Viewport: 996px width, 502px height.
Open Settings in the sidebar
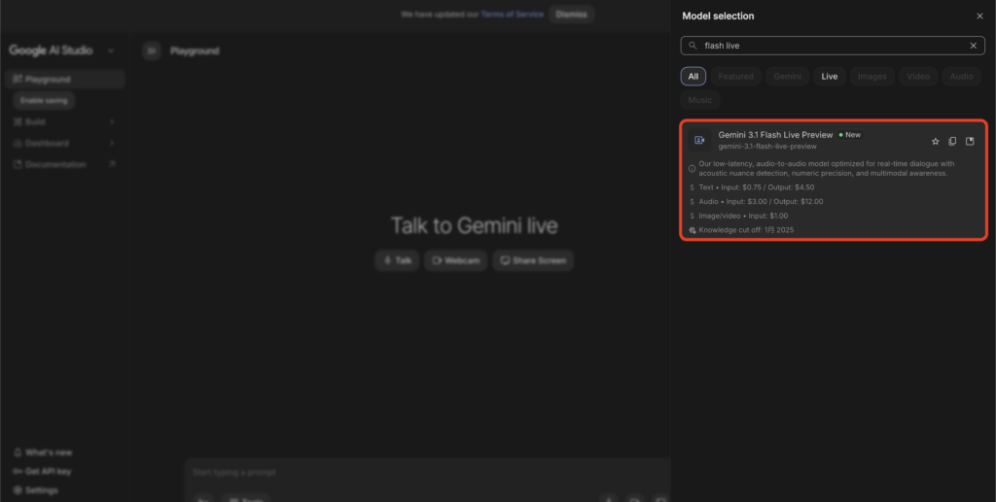pyautogui.click(x=36, y=490)
